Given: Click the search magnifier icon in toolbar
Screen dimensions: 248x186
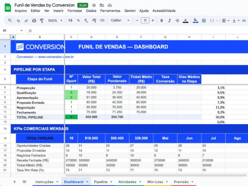Looking at the screenshot, I should tap(10, 20).
